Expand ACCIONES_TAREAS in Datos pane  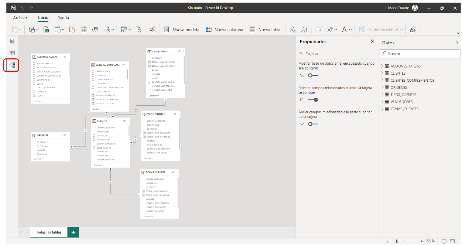pyautogui.click(x=383, y=66)
